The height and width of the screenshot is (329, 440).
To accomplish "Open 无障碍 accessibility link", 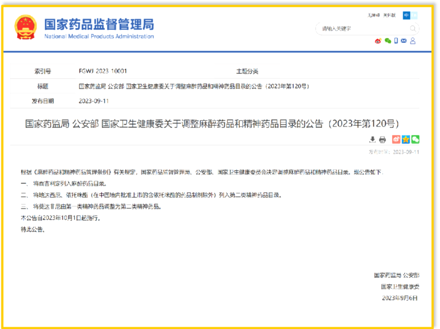I will [373, 15].
